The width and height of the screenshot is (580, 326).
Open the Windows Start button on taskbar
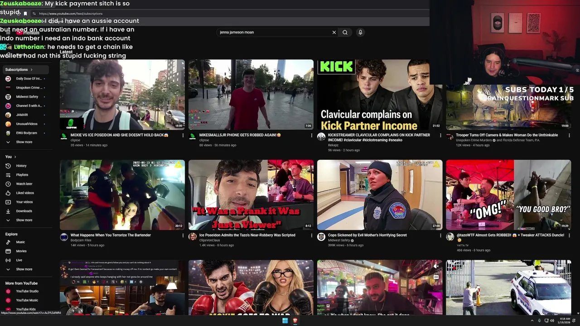(285, 321)
